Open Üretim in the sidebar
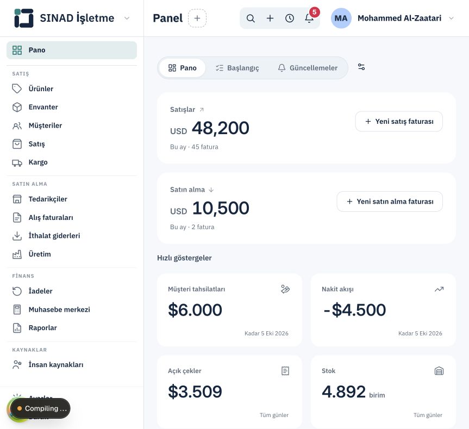This screenshot has height=429, width=469. point(72,254)
